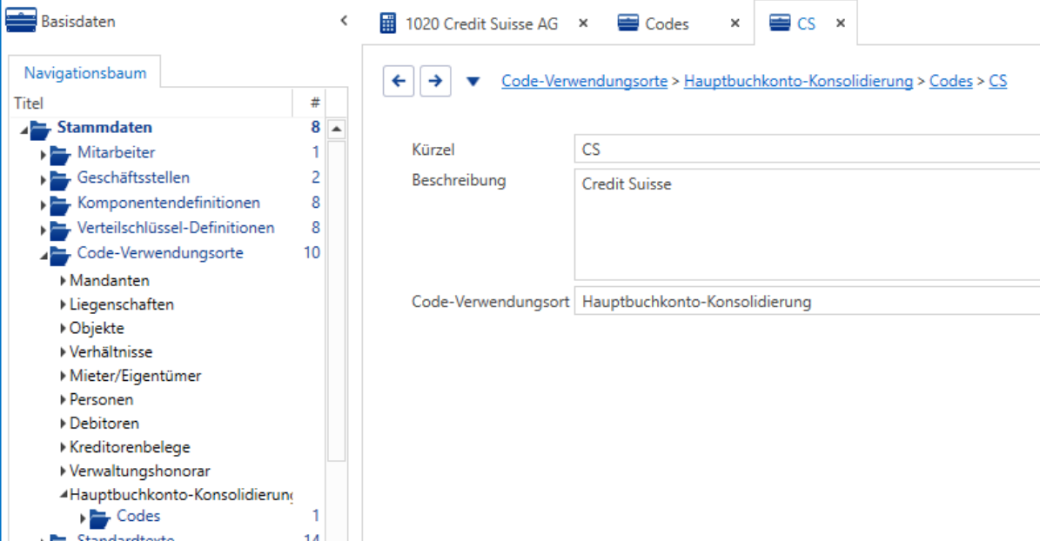The image size is (1040, 541).
Task: Click the Code-Verwendungsorte folder icon
Action: 60,255
